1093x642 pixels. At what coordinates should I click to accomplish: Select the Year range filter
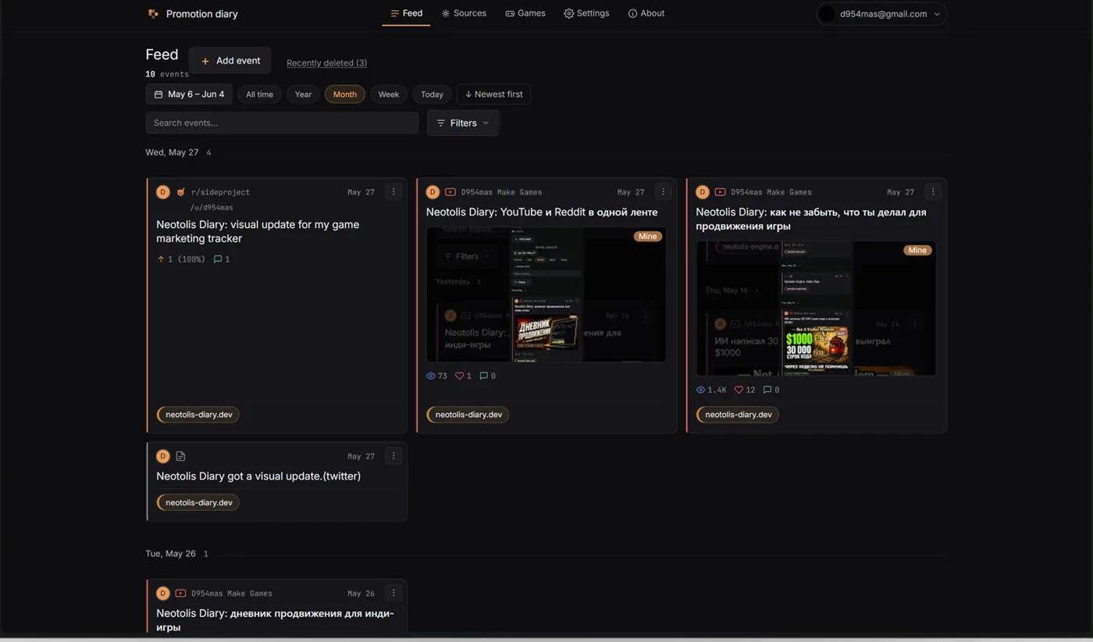(303, 95)
